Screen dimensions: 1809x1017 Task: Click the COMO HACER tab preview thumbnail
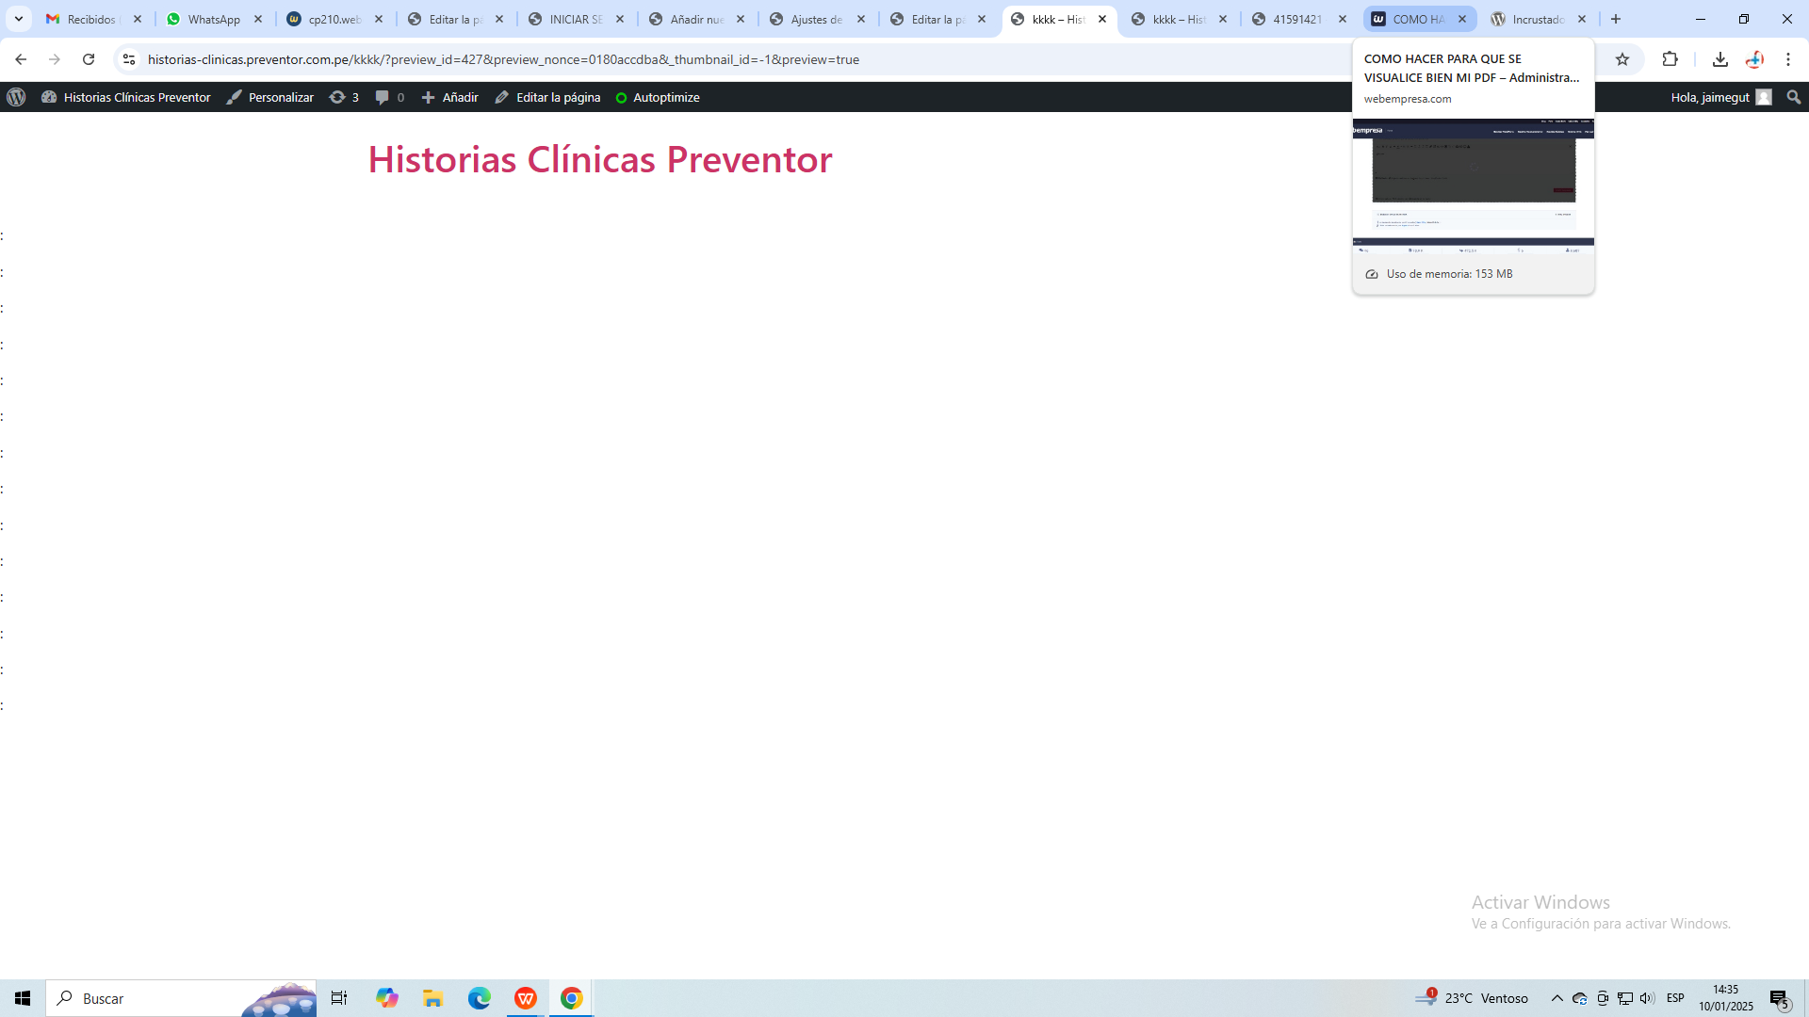1474,186
